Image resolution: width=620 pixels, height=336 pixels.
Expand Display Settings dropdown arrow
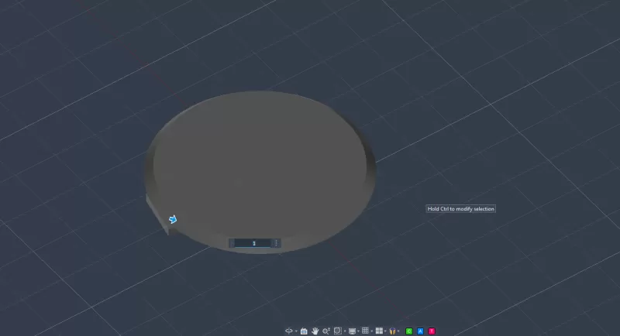point(360,331)
